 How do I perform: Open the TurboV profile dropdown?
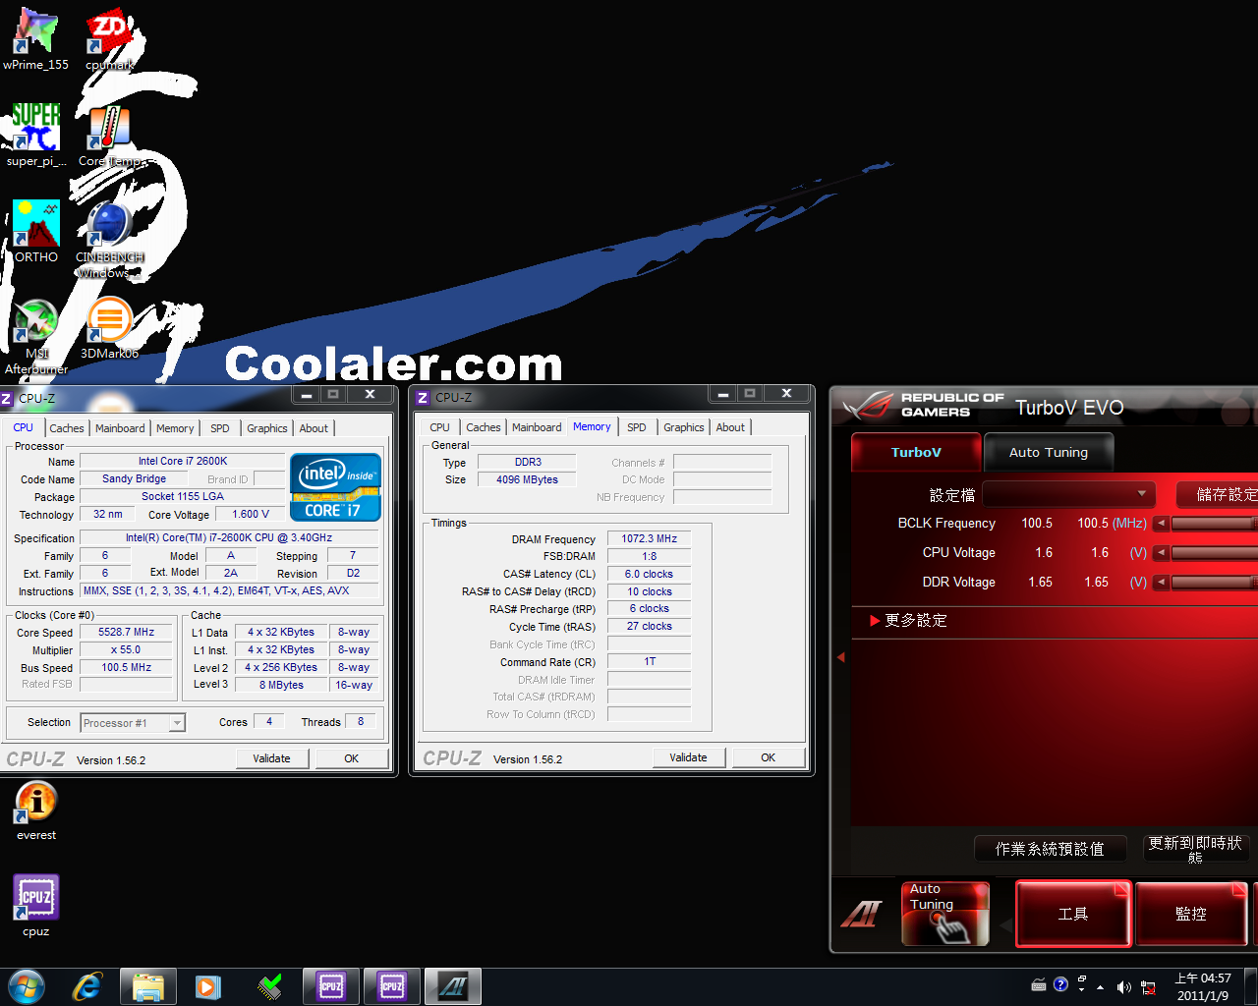coord(1068,494)
